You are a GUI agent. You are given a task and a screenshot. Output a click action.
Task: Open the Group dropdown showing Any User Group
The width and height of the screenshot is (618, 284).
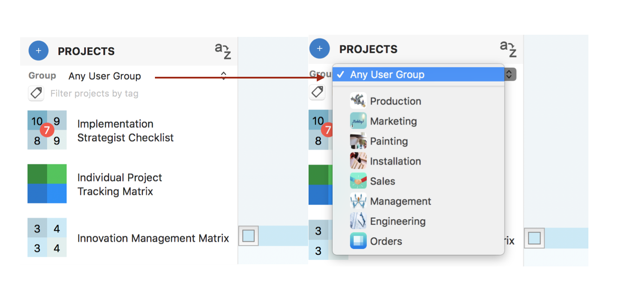coord(104,76)
